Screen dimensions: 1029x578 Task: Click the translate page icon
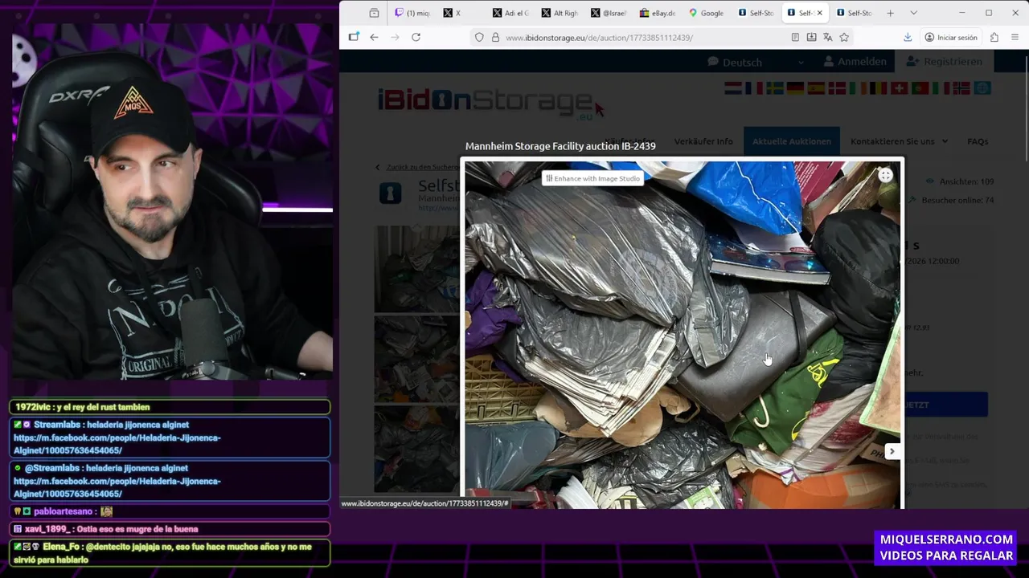[x=827, y=37]
